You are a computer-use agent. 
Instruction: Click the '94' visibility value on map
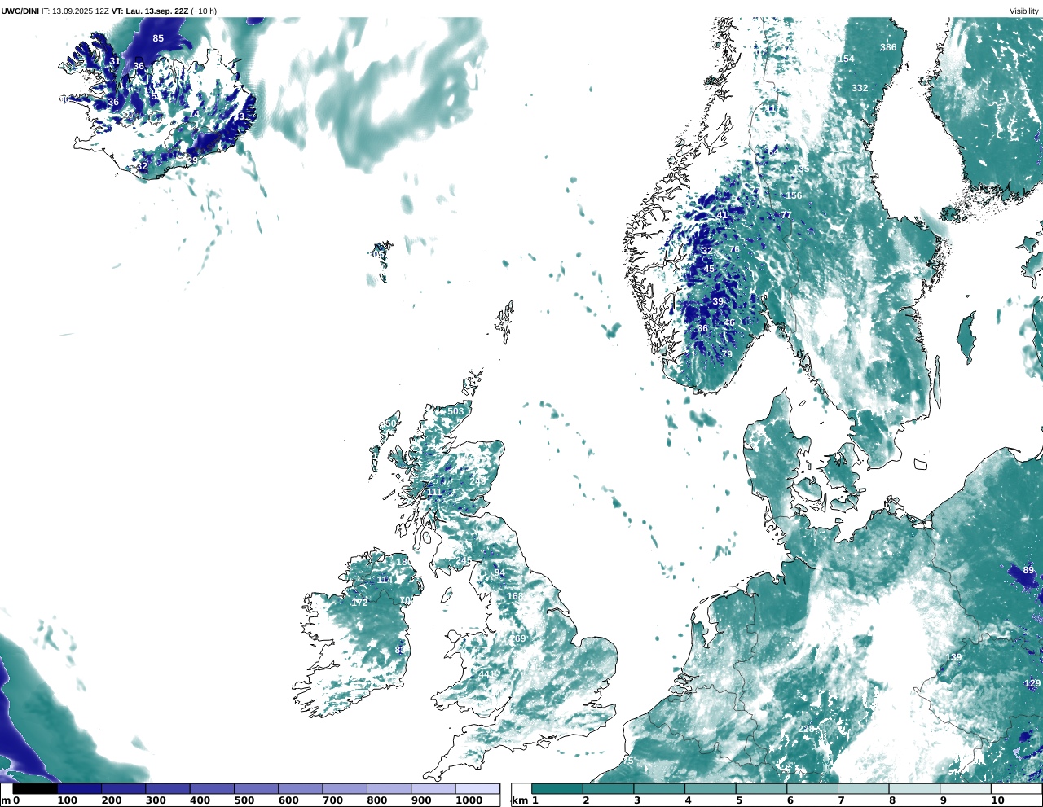(499, 572)
